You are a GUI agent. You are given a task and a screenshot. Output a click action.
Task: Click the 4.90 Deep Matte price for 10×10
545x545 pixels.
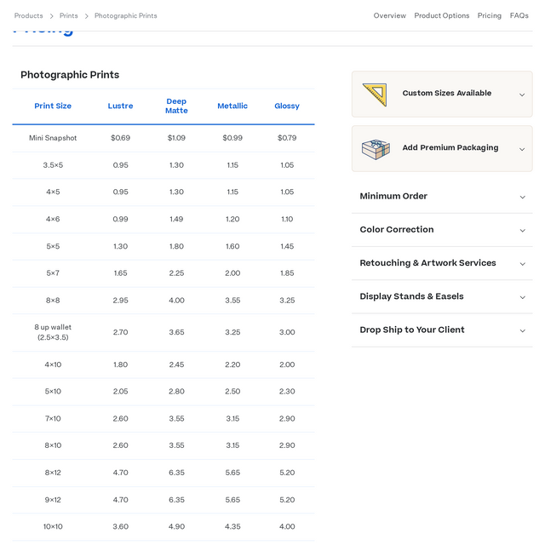click(x=176, y=526)
